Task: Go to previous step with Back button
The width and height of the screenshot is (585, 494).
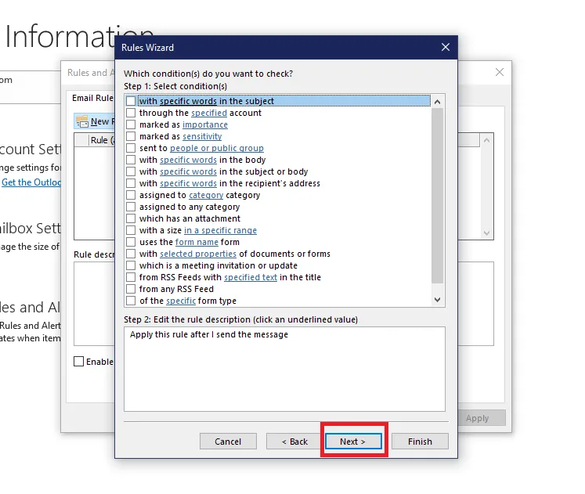Action: coord(294,442)
